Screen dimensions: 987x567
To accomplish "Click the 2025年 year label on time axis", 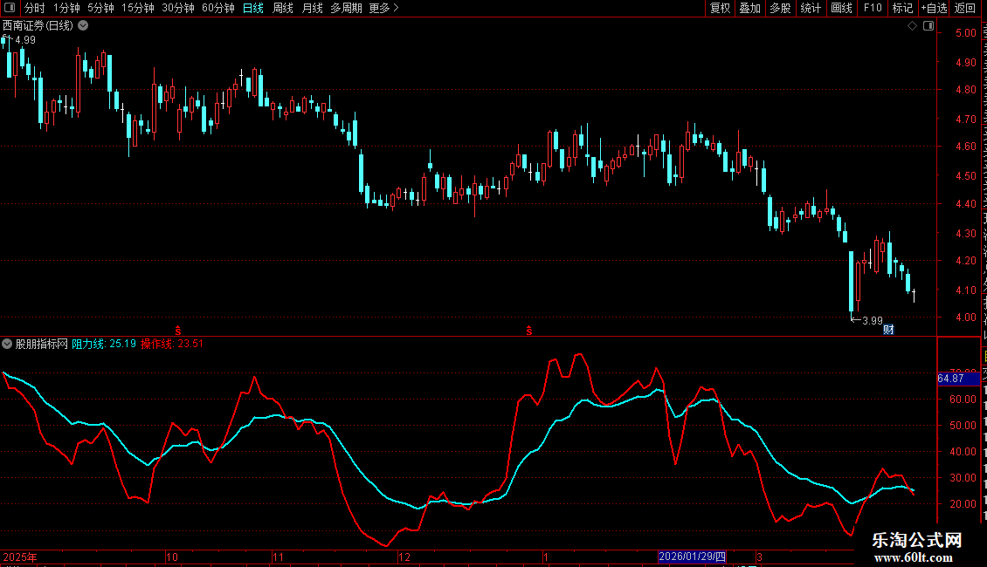I will 20,557.
